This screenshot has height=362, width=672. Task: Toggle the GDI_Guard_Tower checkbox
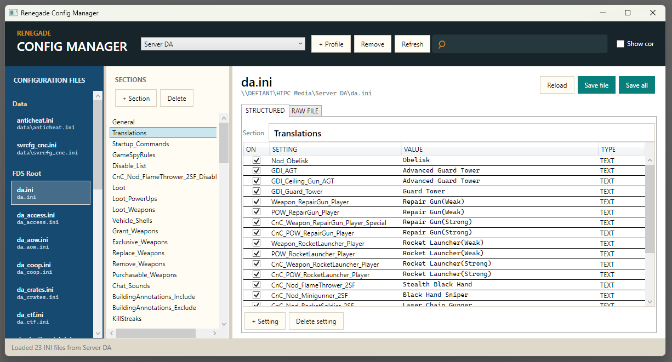tap(257, 192)
